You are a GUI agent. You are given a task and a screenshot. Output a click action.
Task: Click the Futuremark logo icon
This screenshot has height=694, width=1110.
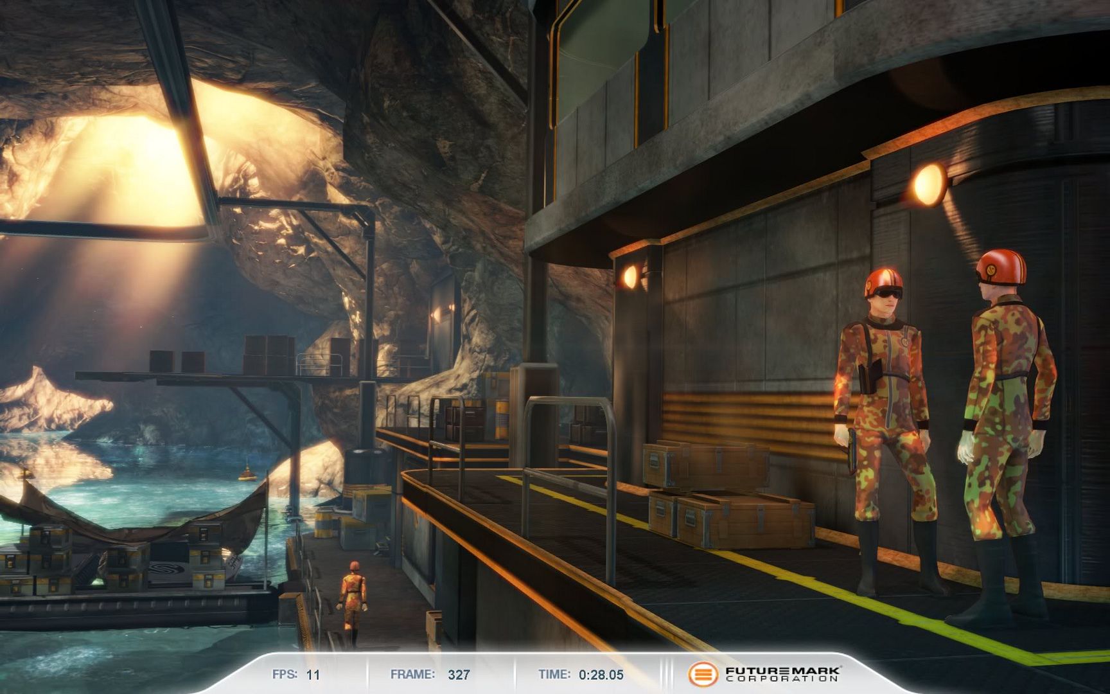click(703, 674)
